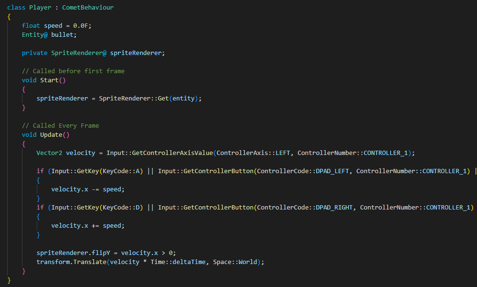The image size is (477, 287).
Task: Click the Update function name
Action: (51, 135)
